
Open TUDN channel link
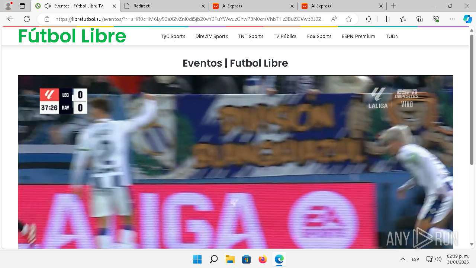392,36
